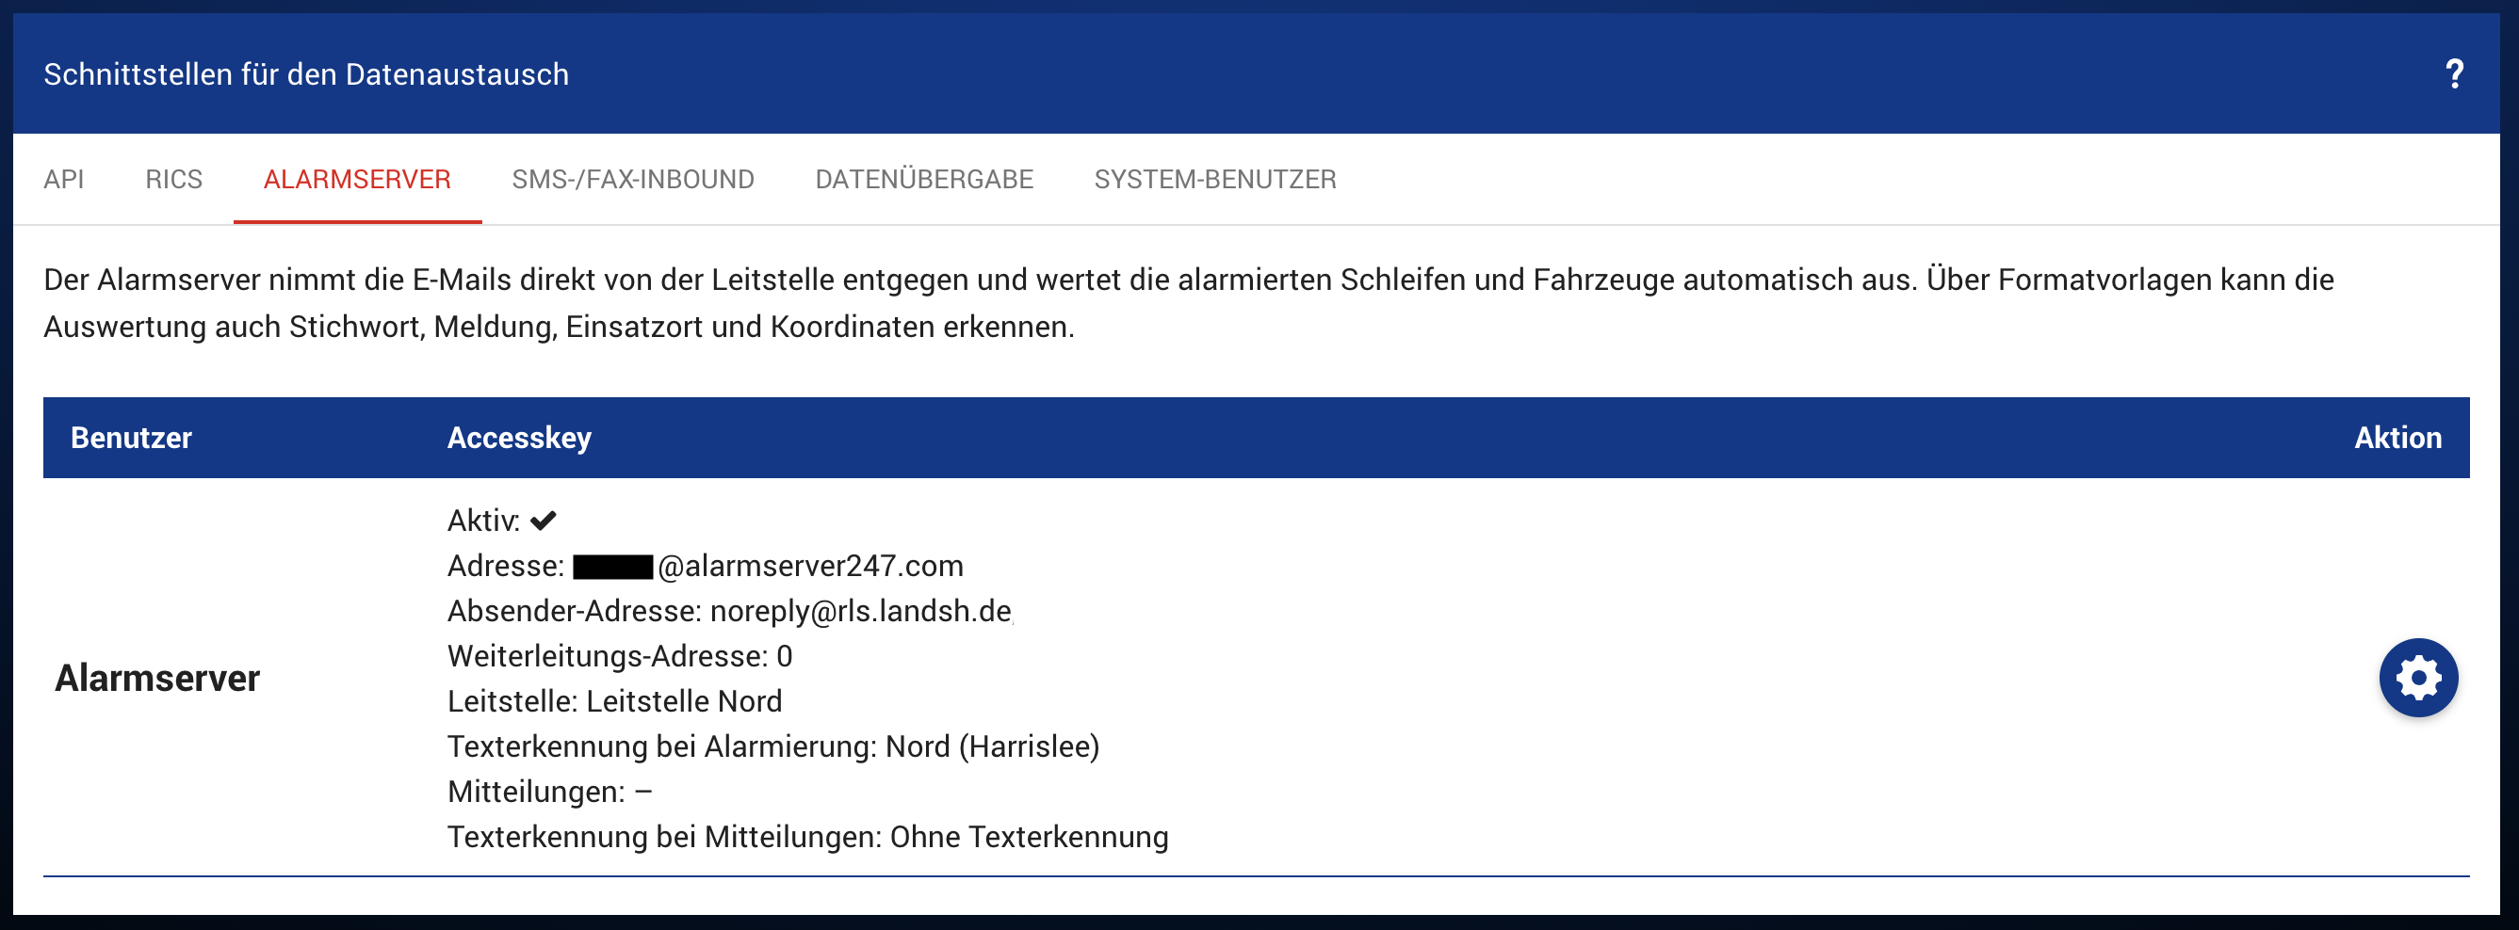Click the Accesskey column header
The image size is (2519, 930).
click(518, 438)
